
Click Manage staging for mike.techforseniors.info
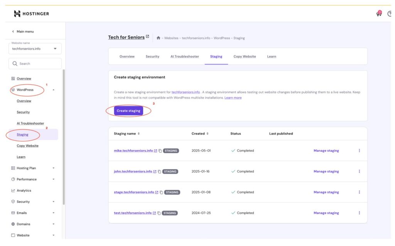[326, 151]
